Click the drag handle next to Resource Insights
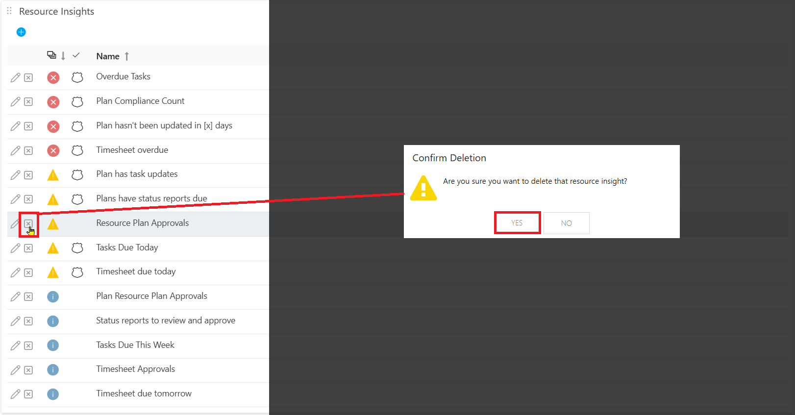The height and width of the screenshot is (415, 795). [9, 11]
